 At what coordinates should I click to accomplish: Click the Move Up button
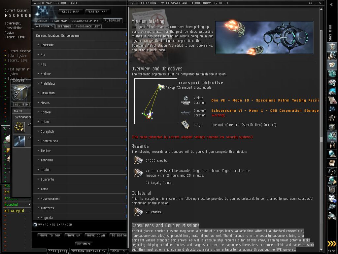pos(73,235)
